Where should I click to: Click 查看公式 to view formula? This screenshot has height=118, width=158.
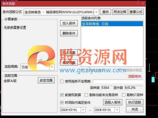pos(136,12)
